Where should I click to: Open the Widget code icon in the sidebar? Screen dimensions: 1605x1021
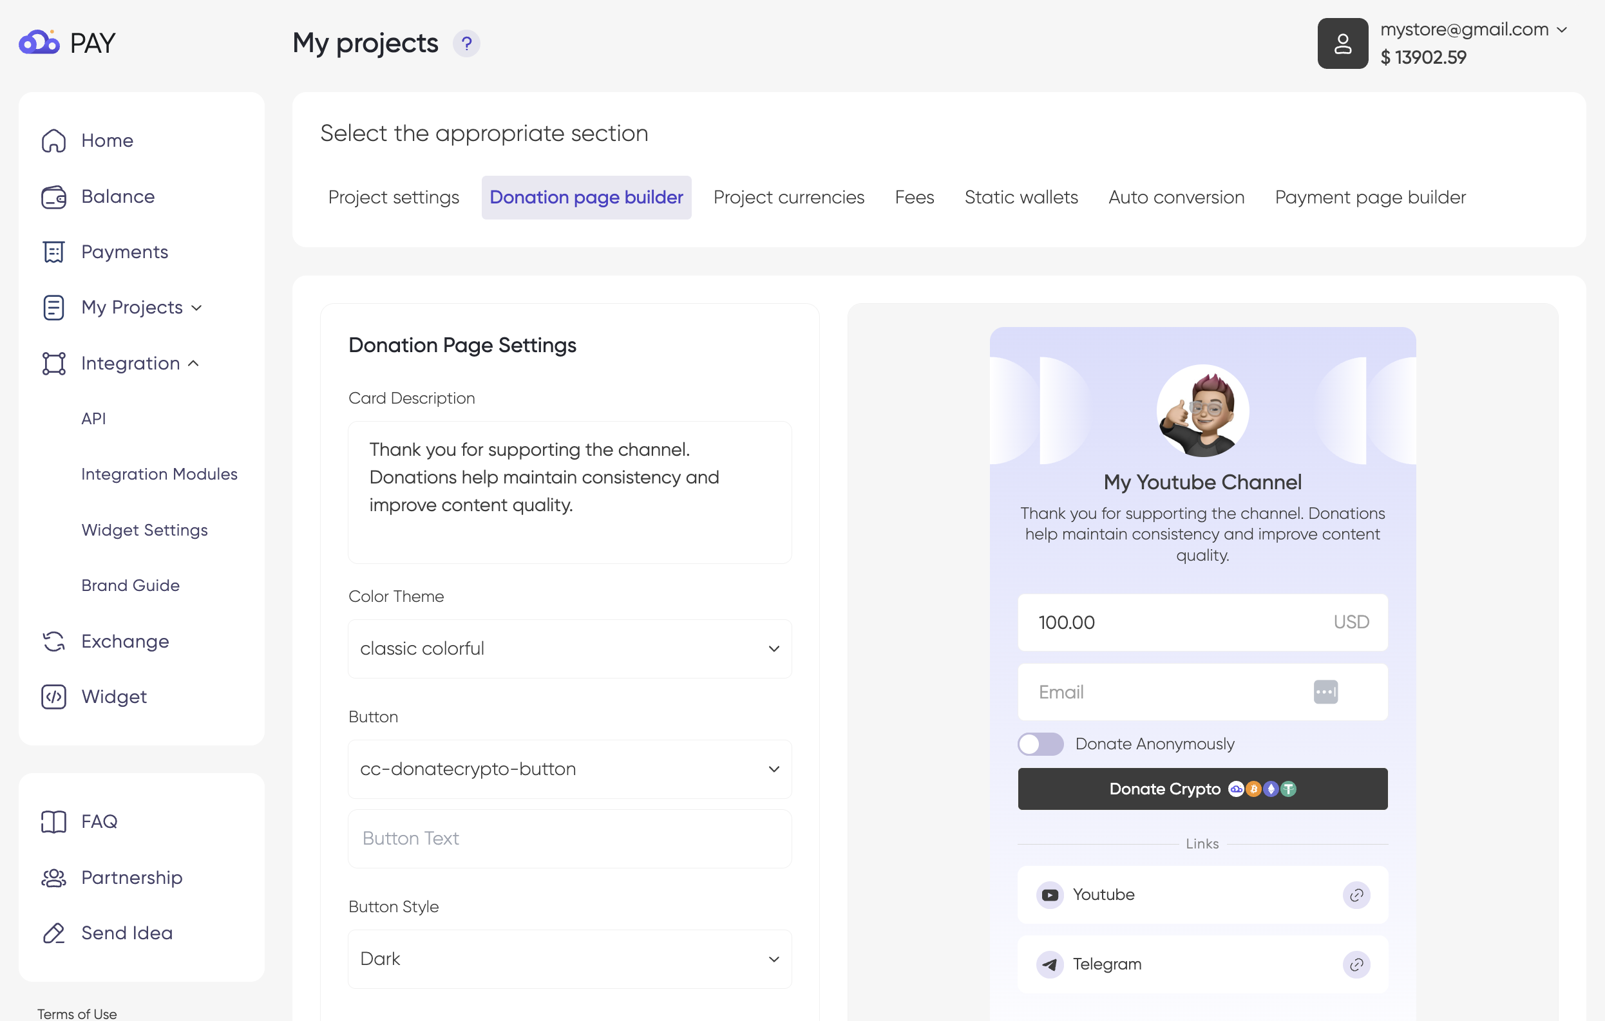[53, 697]
